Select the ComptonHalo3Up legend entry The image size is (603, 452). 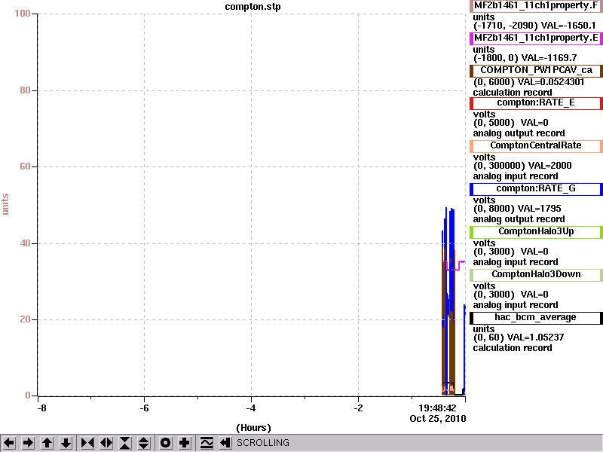(x=536, y=231)
